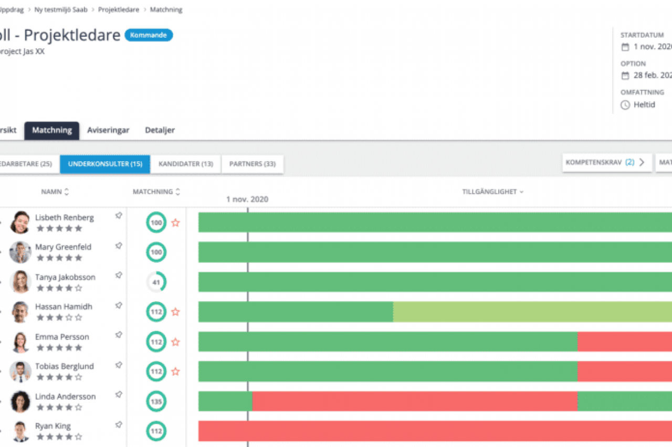Go to Projektledare in the breadcrumb

119,9
